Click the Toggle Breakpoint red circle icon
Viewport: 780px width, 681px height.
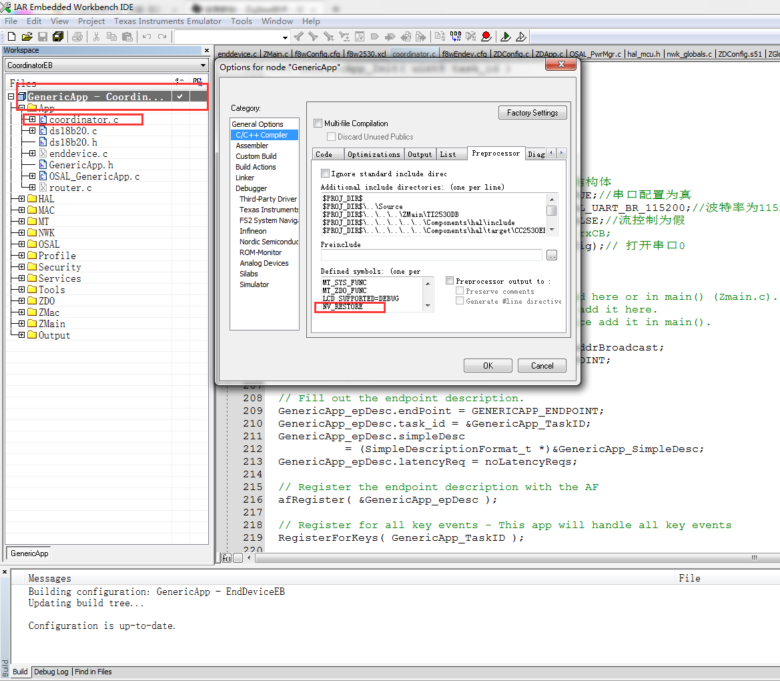pyautogui.click(x=486, y=36)
